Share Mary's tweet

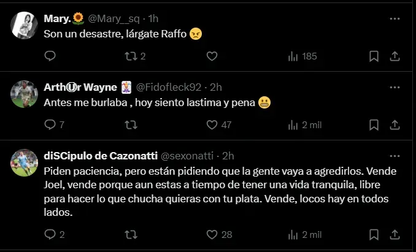(x=395, y=56)
